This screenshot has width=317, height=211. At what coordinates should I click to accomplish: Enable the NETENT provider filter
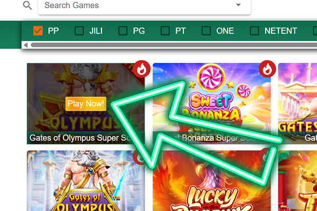(254, 31)
